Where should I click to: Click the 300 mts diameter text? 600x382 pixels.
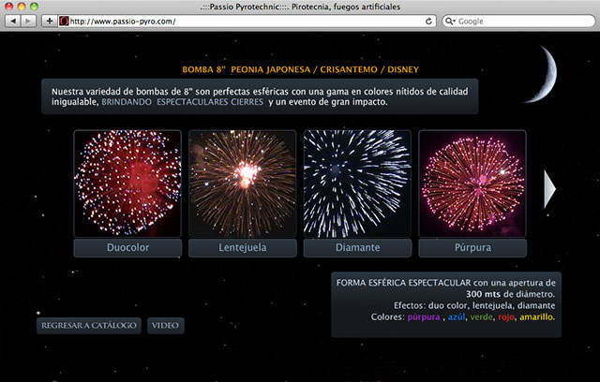click(x=483, y=295)
